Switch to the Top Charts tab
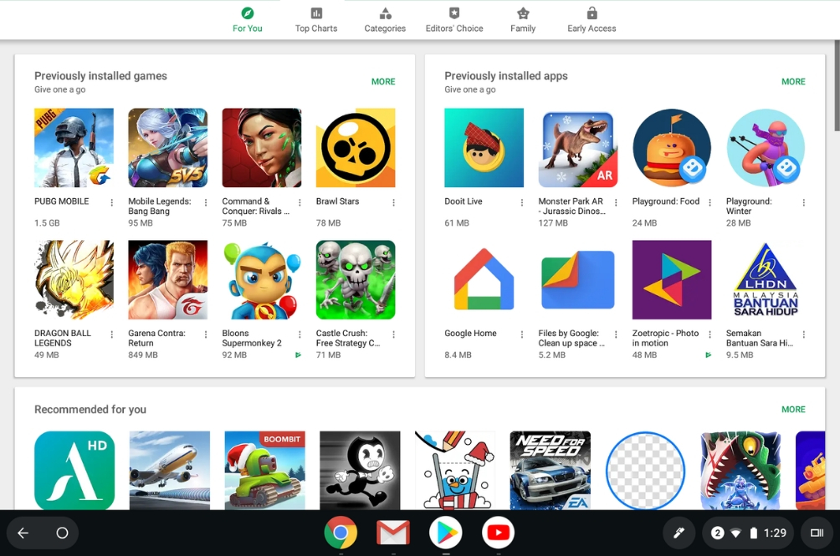 click(316, 20)
